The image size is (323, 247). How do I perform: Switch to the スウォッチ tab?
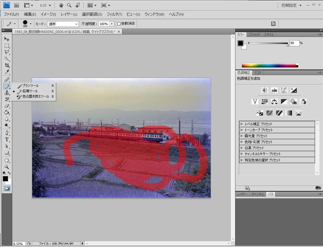point(254,35)
